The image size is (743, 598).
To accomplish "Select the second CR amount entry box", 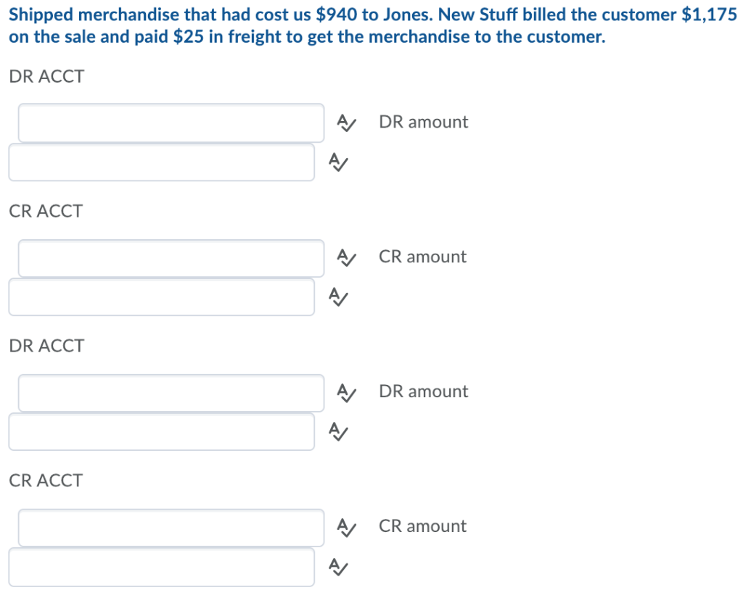I will (x=161, y=567).
